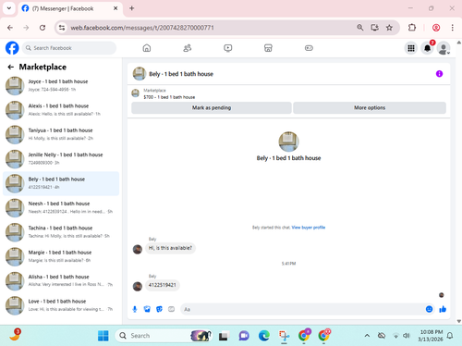Screen dimensions: 462x346
Task: Choose a sticker icon in composer
Action: pyautogui.click(x=159, y=309)
